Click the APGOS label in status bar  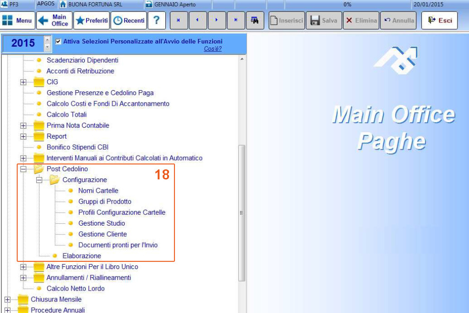[x=46, y=4]
